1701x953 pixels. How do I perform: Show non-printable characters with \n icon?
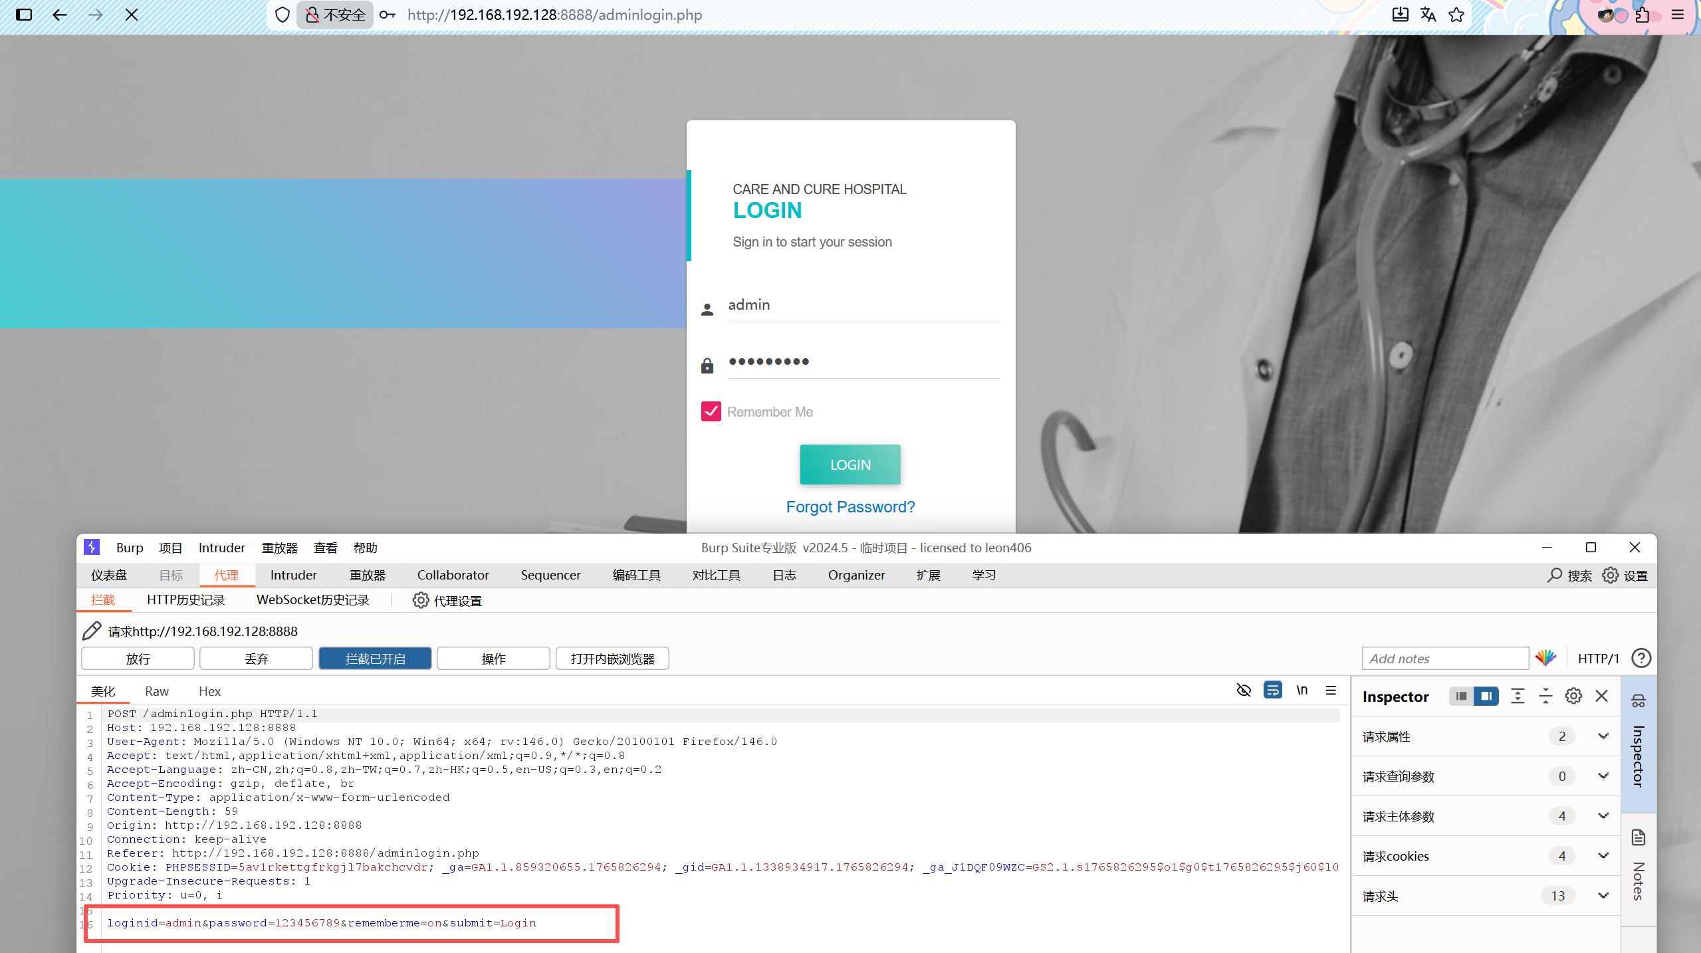click(1302, 690)
